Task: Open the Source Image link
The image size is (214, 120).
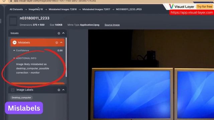Action: pos(112,25)
